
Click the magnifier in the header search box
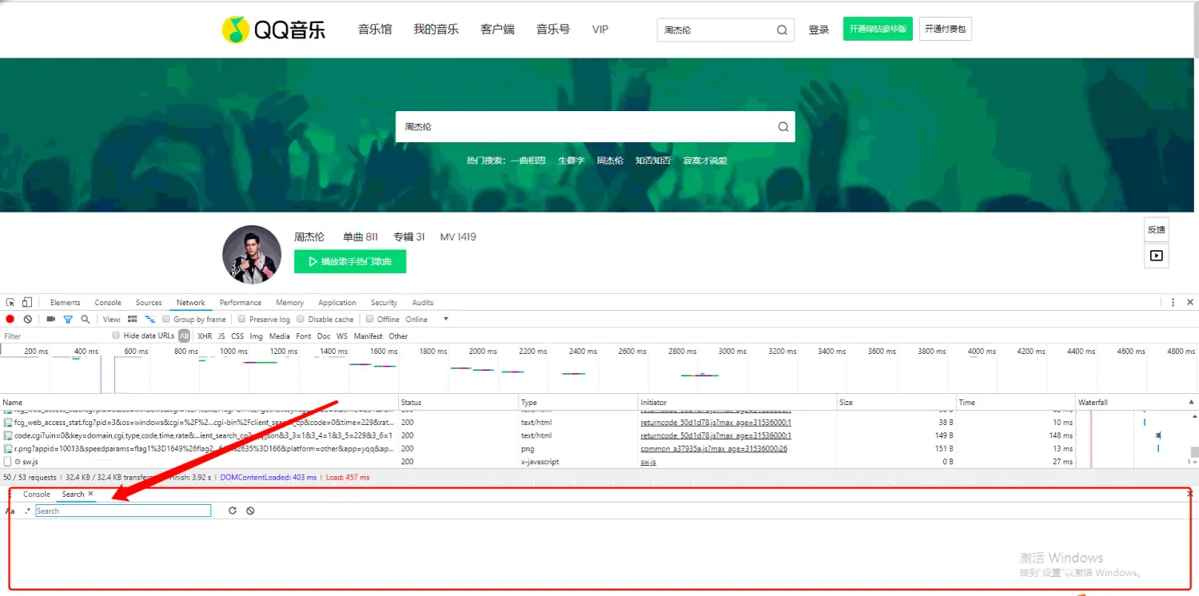point(782,30)
